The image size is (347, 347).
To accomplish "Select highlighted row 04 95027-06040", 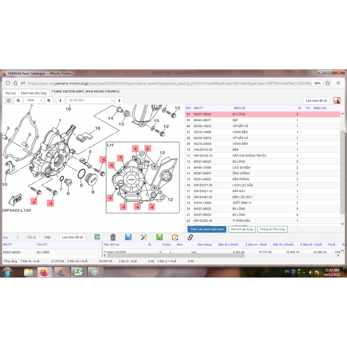I will pyautogui.click(x=263, y=114).
